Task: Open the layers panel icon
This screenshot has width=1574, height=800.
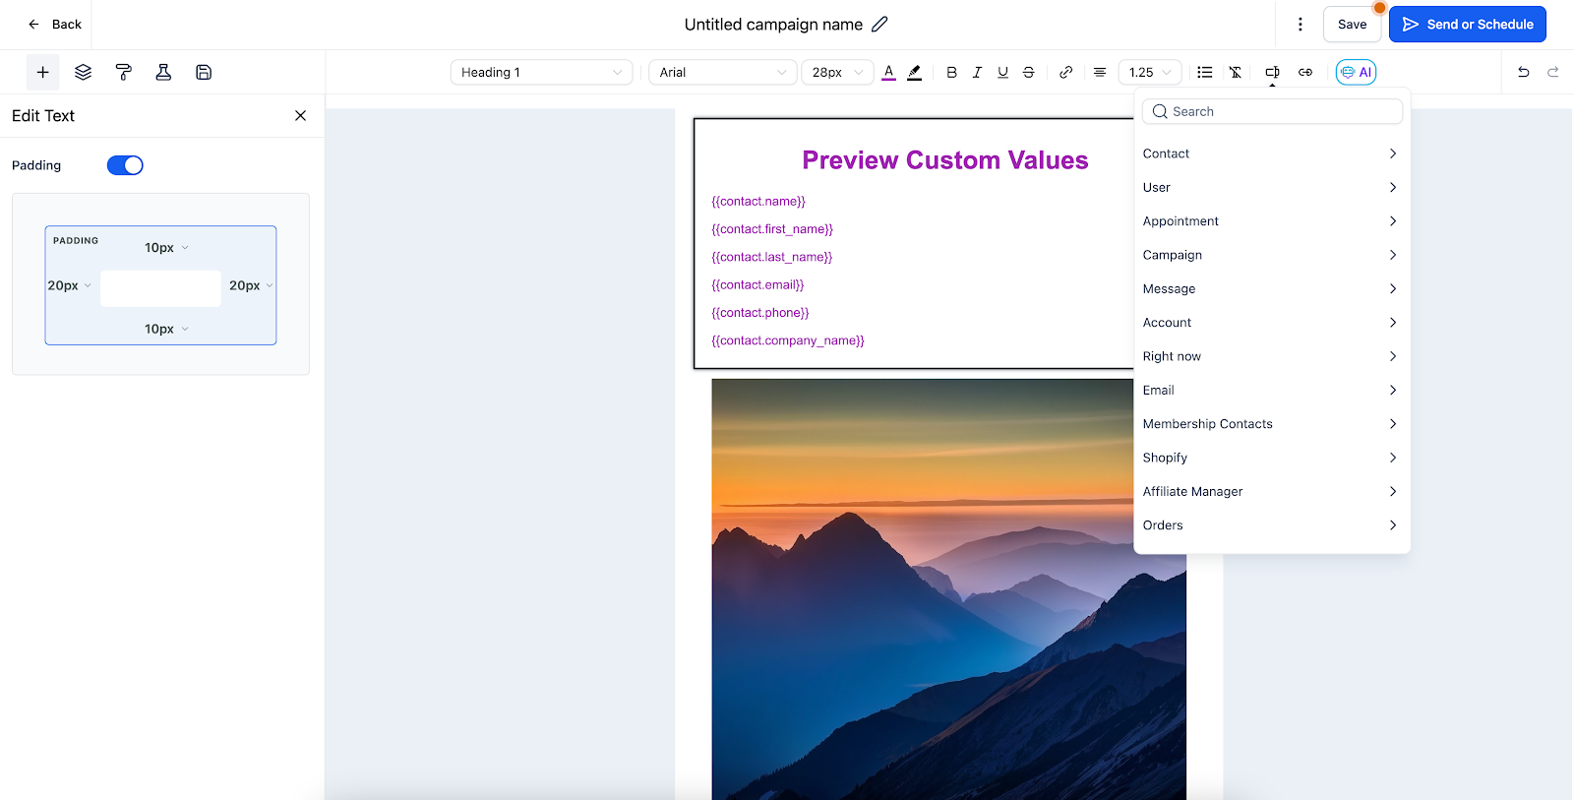Action: 83,72
